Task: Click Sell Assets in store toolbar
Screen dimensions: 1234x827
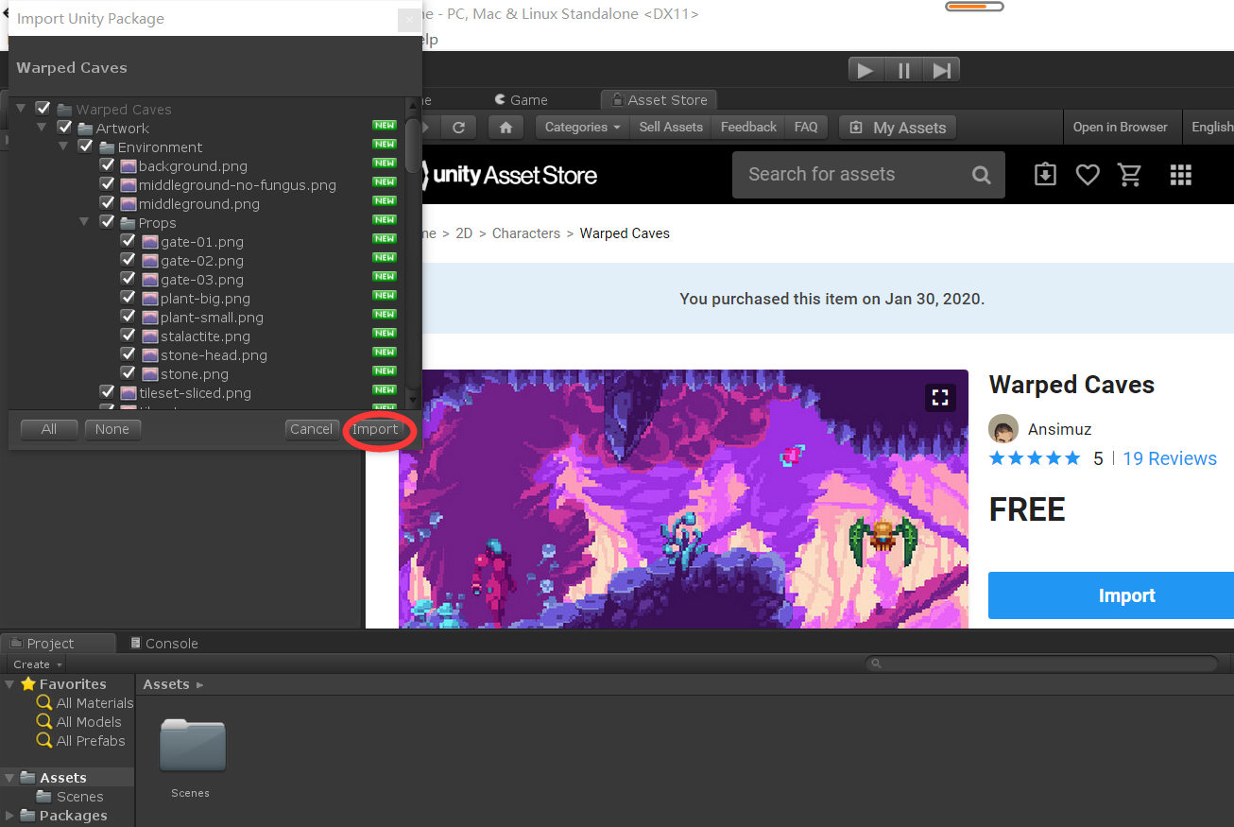Action: coord(671,128)
